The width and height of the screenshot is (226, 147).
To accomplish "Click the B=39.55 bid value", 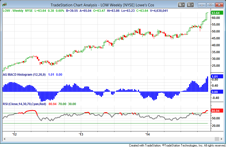I will point(72,11).
